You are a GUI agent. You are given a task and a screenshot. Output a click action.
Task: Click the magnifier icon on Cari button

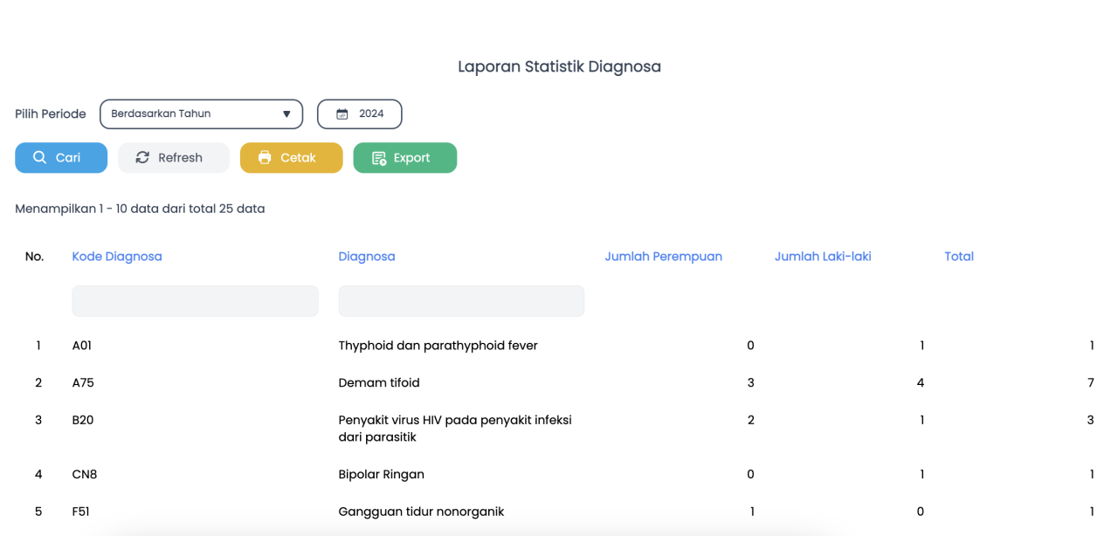point(40,158)
